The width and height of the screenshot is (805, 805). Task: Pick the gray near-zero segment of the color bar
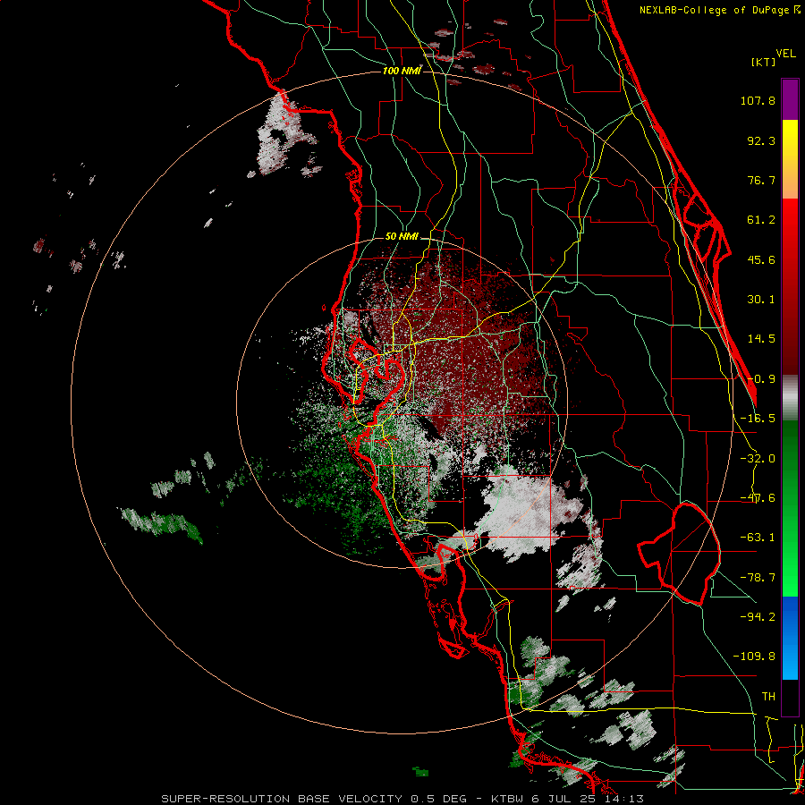(x=790, y=398)
